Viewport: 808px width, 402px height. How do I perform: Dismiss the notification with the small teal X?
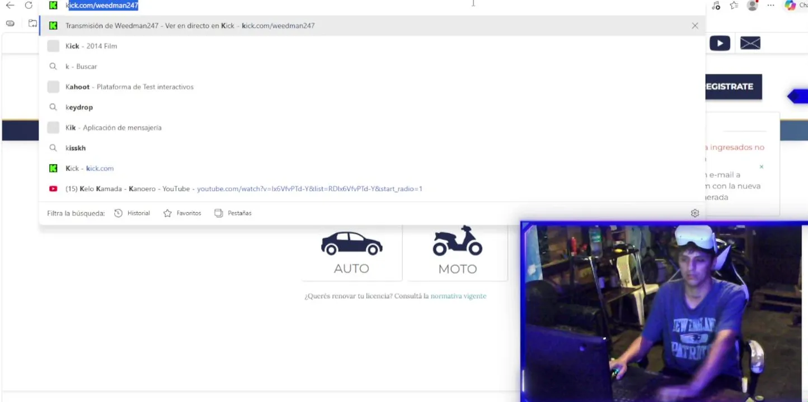761,166
